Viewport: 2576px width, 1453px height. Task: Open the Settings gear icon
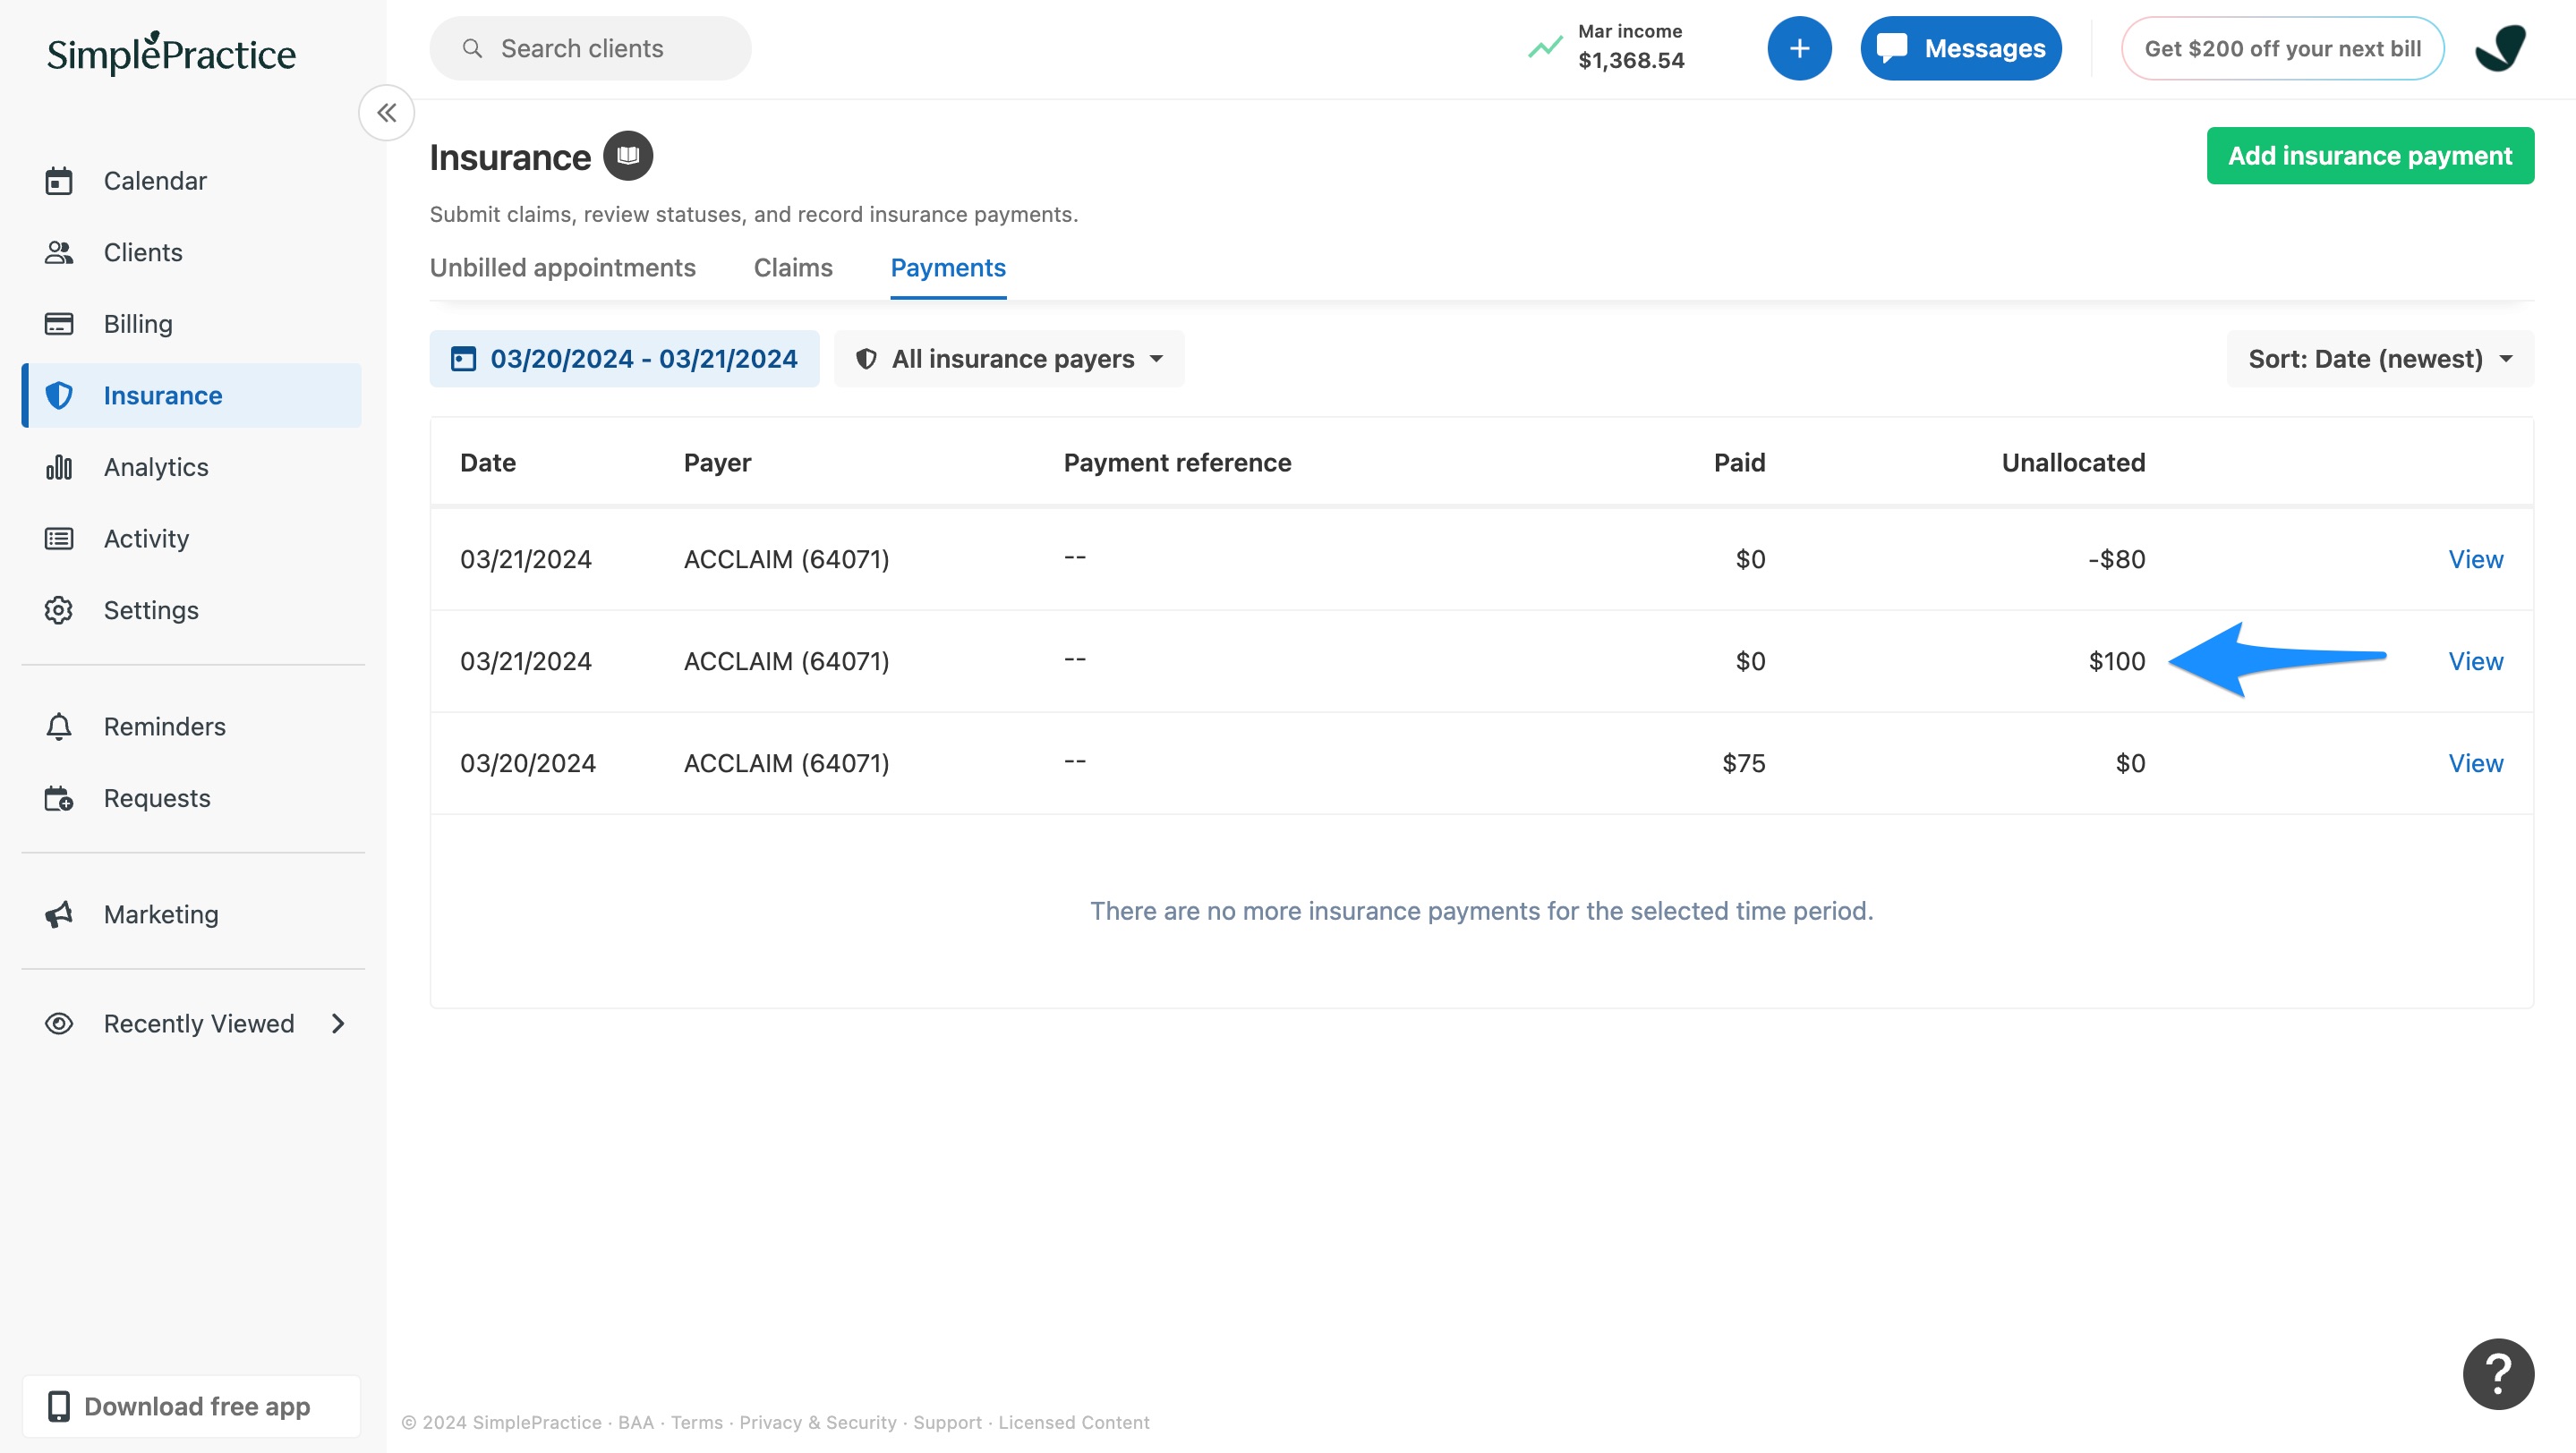59,609
